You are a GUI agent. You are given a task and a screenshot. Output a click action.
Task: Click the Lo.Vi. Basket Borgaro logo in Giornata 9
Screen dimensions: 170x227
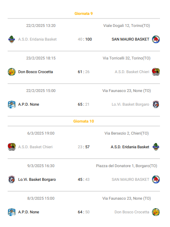pyautogui.click(x=156, y=104)
